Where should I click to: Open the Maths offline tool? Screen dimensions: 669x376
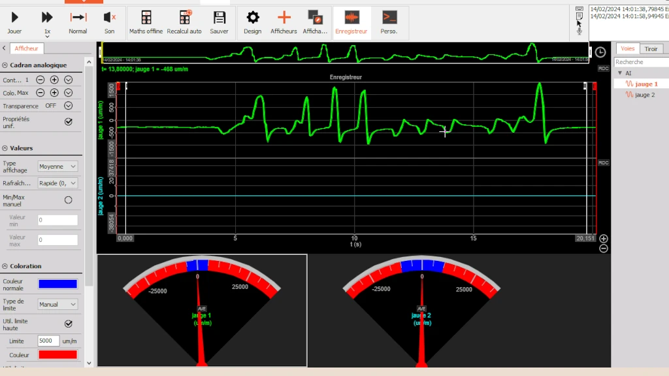(146, 18)
